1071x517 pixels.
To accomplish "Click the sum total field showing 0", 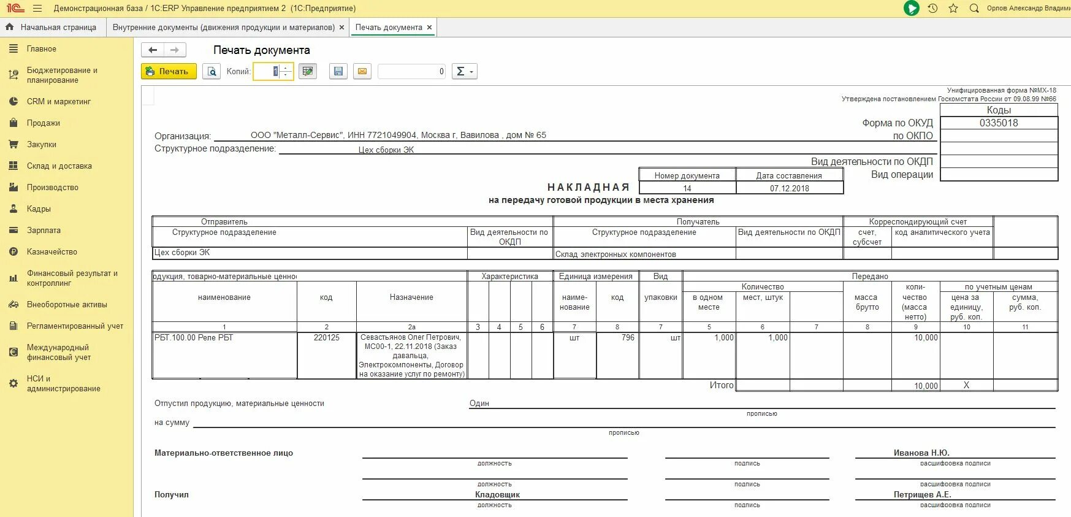I will [411, 72].
